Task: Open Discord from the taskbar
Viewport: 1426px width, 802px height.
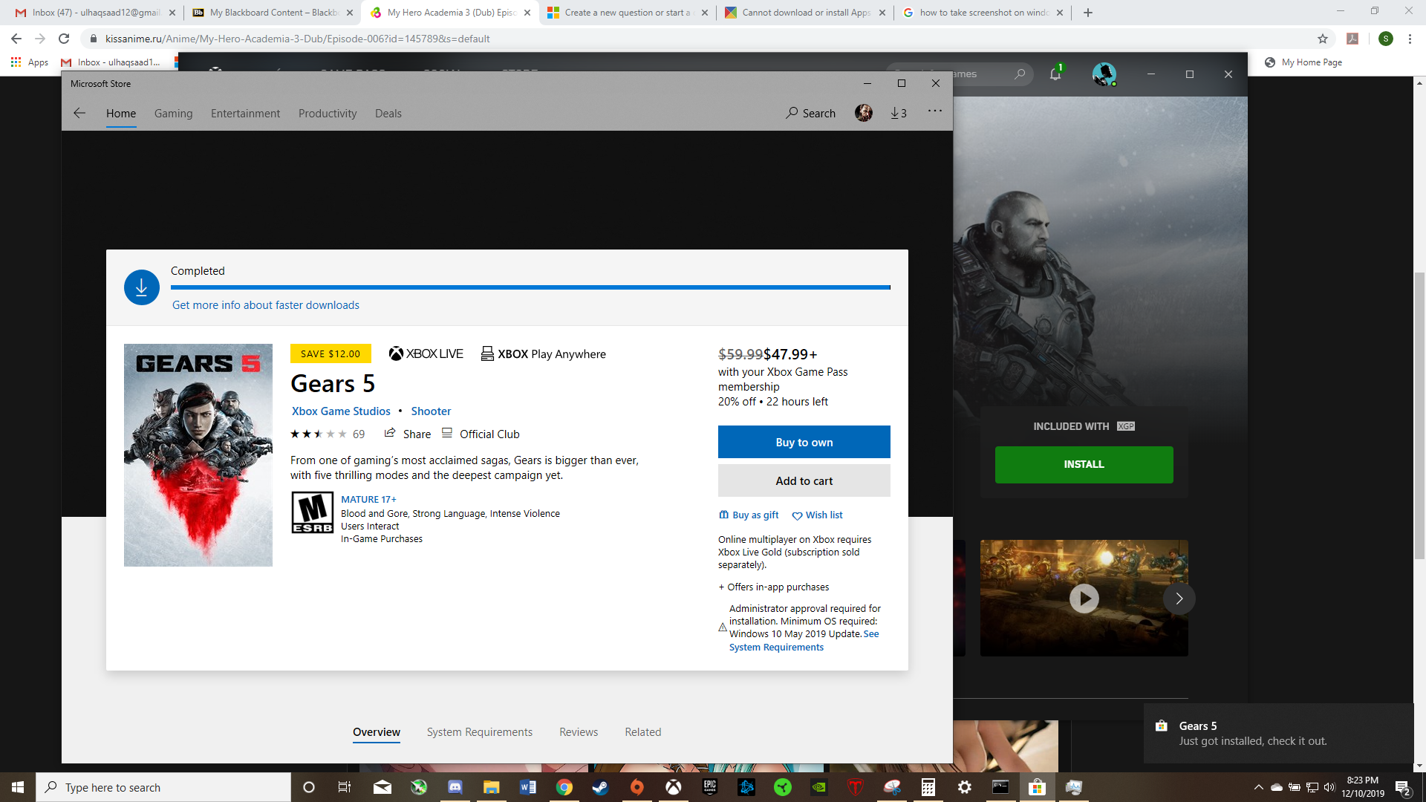Action: (x=455, y=787)
